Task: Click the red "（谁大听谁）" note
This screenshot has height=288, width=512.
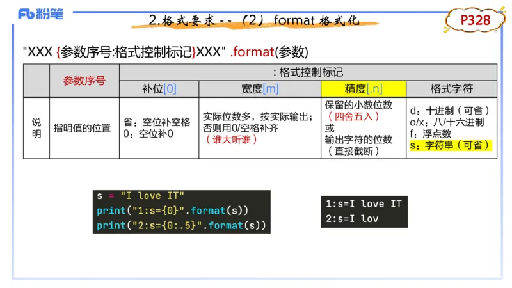Action: pos(231,140)
